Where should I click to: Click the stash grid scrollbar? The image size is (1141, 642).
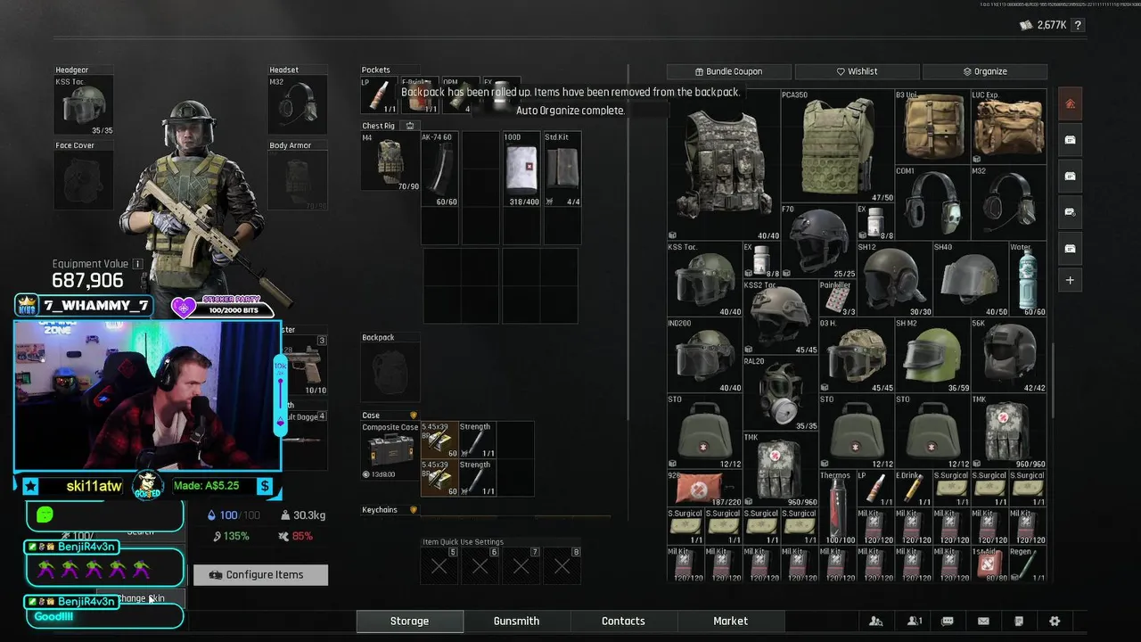(x=1052, y=381)
